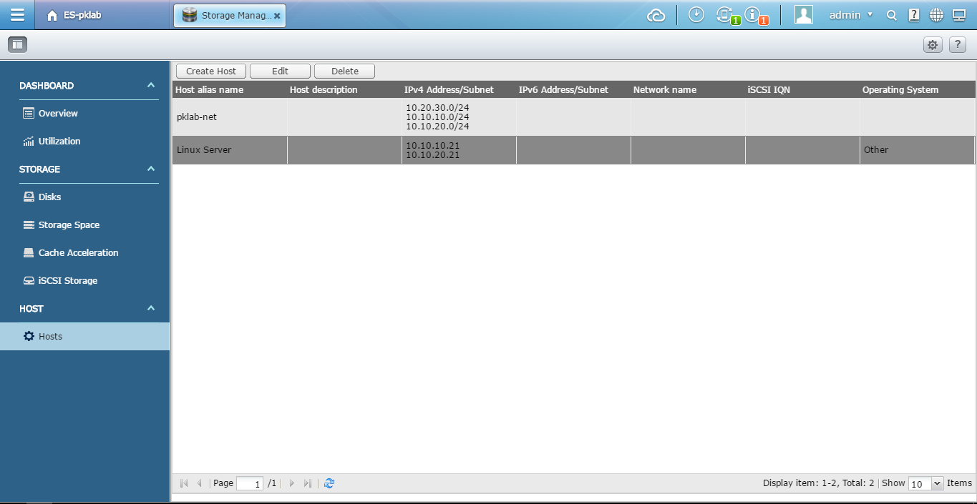Open the background tasks clock icon
977x504 pixels.
[696, 15]
